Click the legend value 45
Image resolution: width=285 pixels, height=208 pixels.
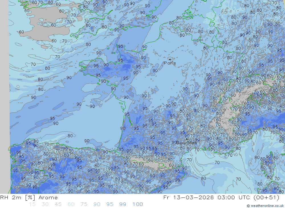pos(58,204)
